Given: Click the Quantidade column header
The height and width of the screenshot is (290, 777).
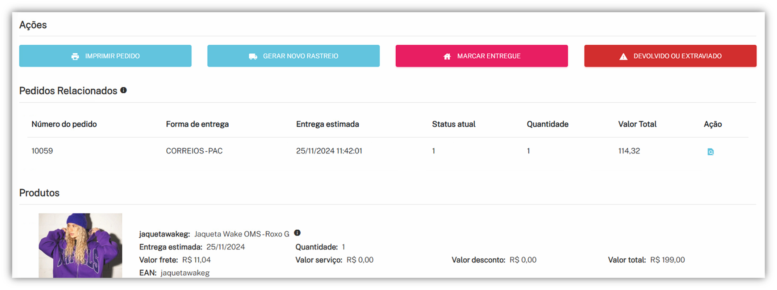Looking at the screenshot, I should 548,124.
